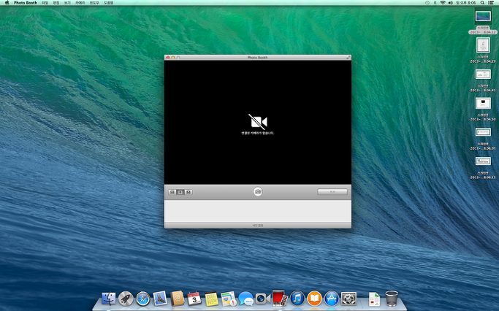Viewport: 499px width, 311px height.
Task: Open the volume control in menu bar
Action: click(x=450, y=2)
